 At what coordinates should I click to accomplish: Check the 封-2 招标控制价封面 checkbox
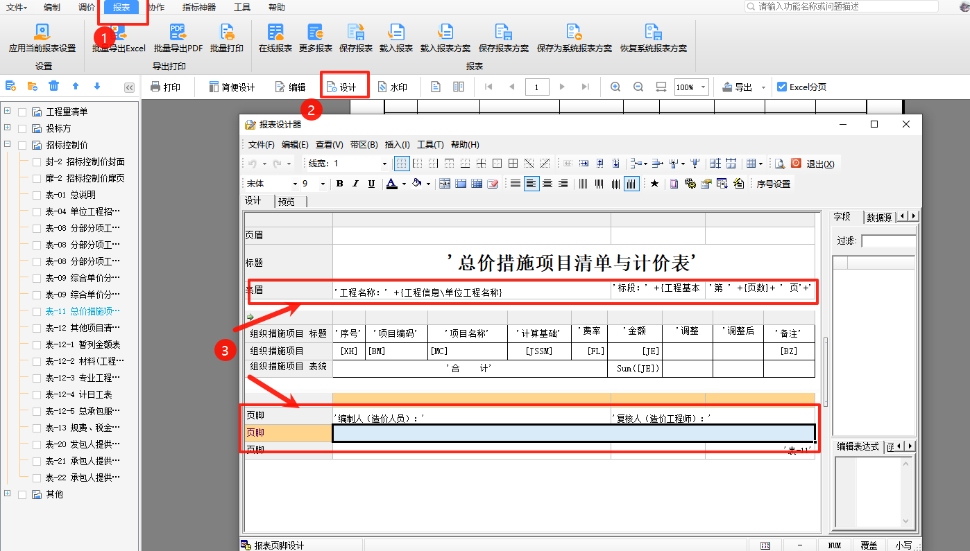click(x=37, y=162)
